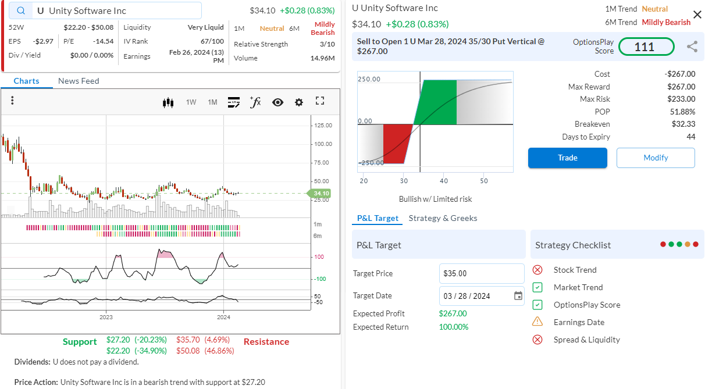Click the Expected Return 100.00% value
This screenshot has height=389, width=705.
(454, 327)
